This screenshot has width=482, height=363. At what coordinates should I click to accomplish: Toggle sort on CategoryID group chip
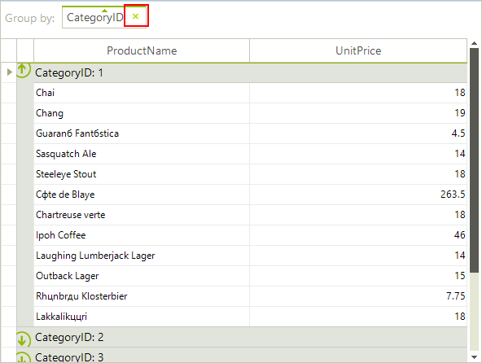pyautogui.click(x=94, y=17)
